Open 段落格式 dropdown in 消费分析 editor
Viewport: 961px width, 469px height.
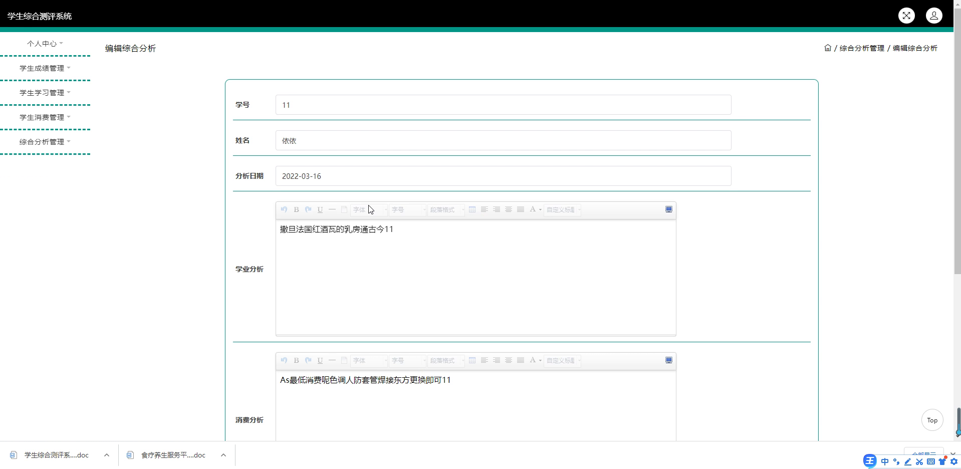(446, 361)
